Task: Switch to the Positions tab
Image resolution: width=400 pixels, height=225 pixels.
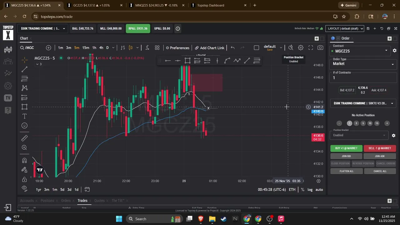Action: point(47,201)
